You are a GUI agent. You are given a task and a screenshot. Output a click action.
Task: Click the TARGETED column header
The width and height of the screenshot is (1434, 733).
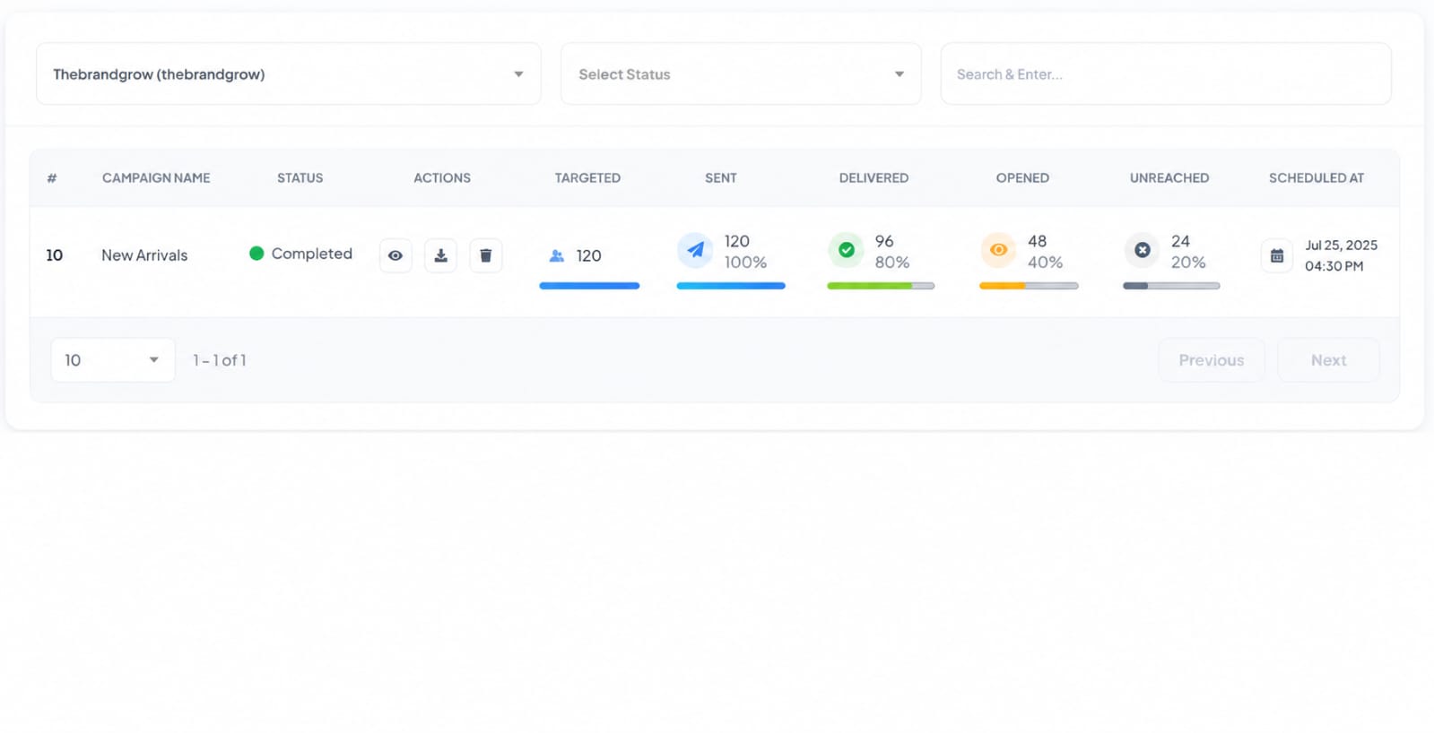[587, 178]
